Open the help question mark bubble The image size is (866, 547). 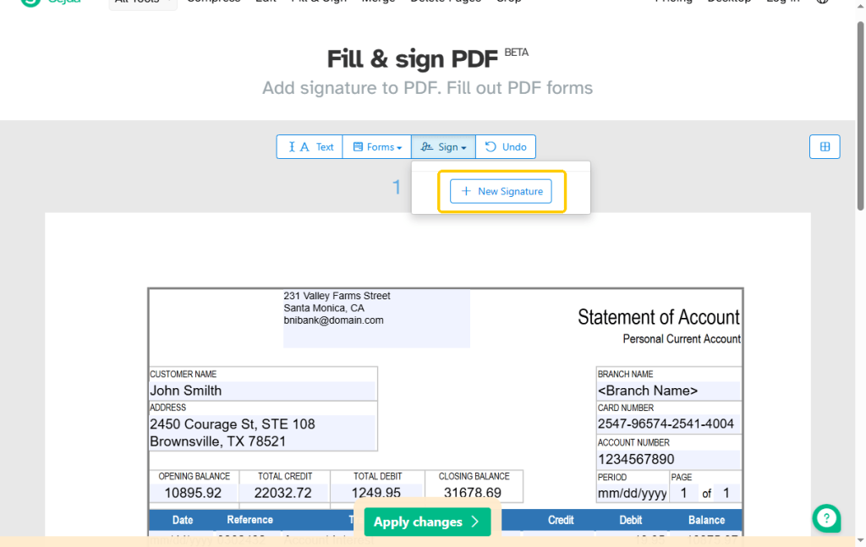(826, 518)
